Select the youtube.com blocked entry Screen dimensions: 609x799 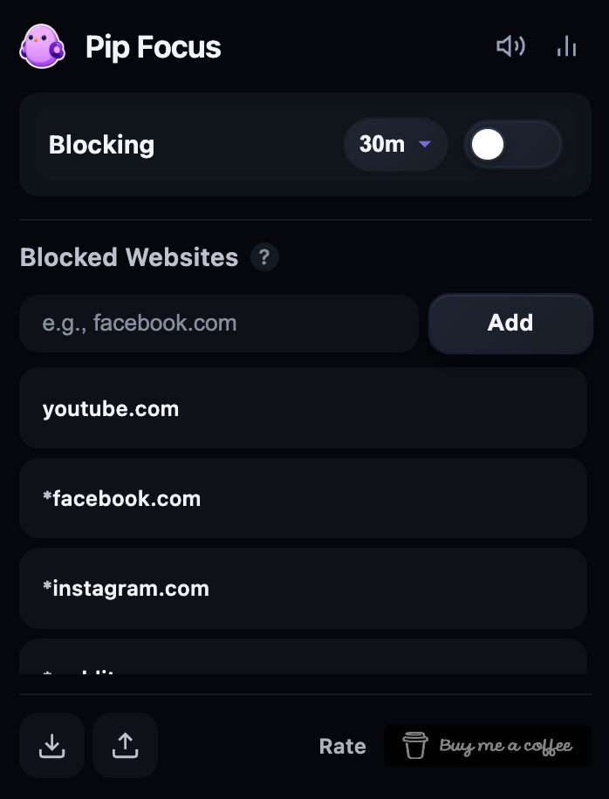coord(303,408)
